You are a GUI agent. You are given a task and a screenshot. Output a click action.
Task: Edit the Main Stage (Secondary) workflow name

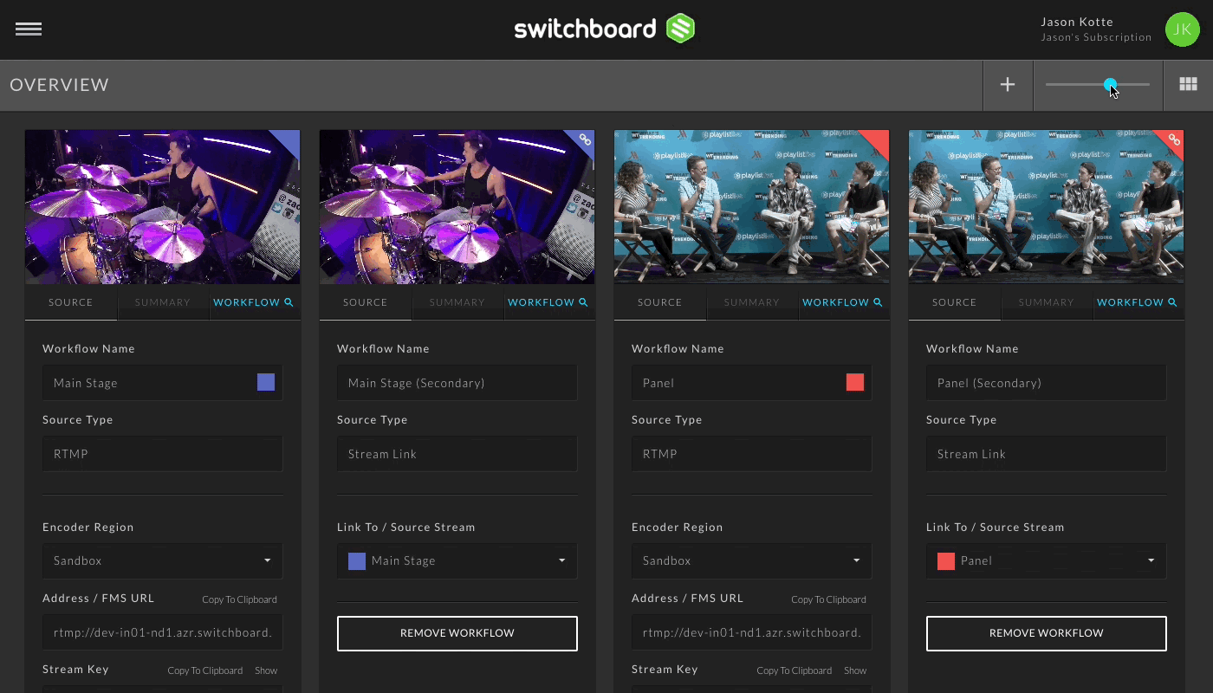(x=457, y=383)
